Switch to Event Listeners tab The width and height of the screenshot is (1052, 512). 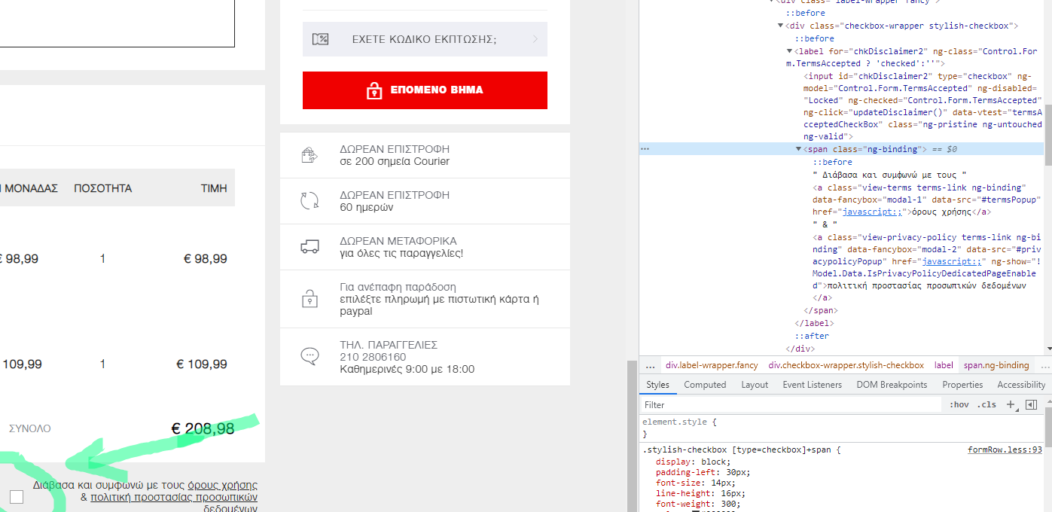coord(813,385)
